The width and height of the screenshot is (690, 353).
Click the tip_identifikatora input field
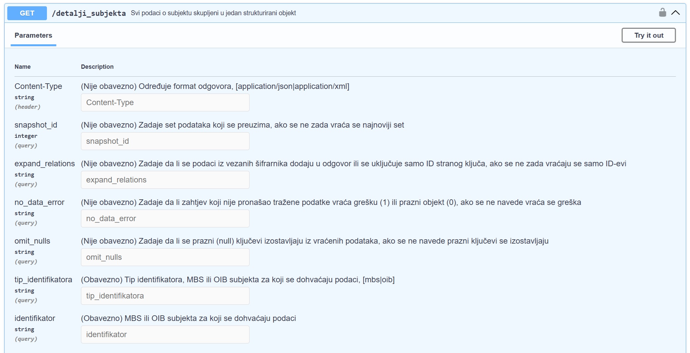(x=165, y=296)
